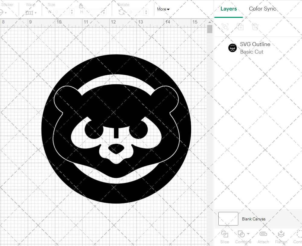Switch to the Color Sync tab
The width and height of the screenshot is (302, 246).
262,9
